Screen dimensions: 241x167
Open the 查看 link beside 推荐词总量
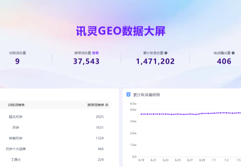95,53
